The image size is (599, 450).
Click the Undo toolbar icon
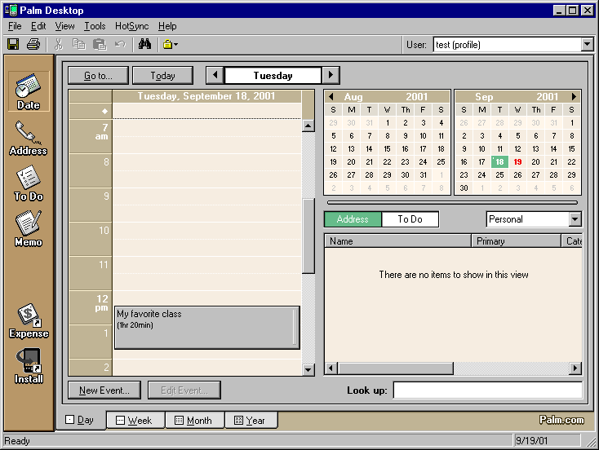click(120, 44)
